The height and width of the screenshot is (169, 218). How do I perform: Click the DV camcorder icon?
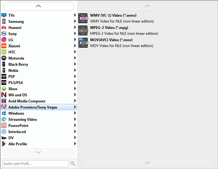click(4, 138)
